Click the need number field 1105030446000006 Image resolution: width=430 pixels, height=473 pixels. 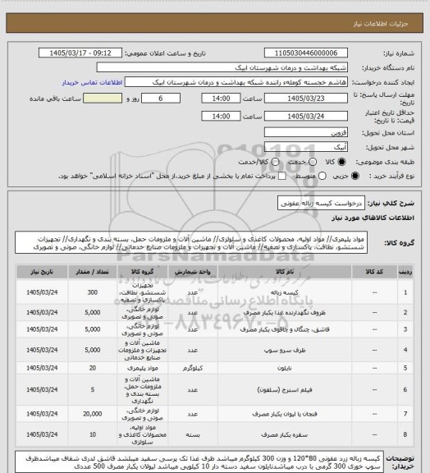click(x=306, y=53)
